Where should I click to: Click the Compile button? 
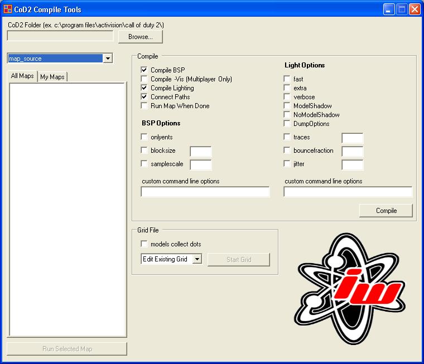coord(386,211)
